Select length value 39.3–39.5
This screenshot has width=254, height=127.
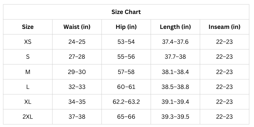click(175, 117)
